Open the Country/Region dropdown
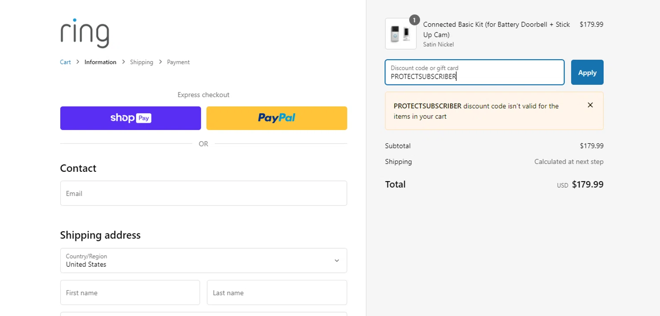The height and width of the screenshot is (316, 660). pyautogui.click(x=203, y=261)
